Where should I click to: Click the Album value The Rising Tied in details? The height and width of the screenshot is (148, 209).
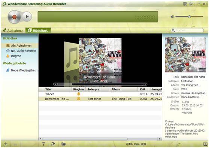[x=190, y=85]
